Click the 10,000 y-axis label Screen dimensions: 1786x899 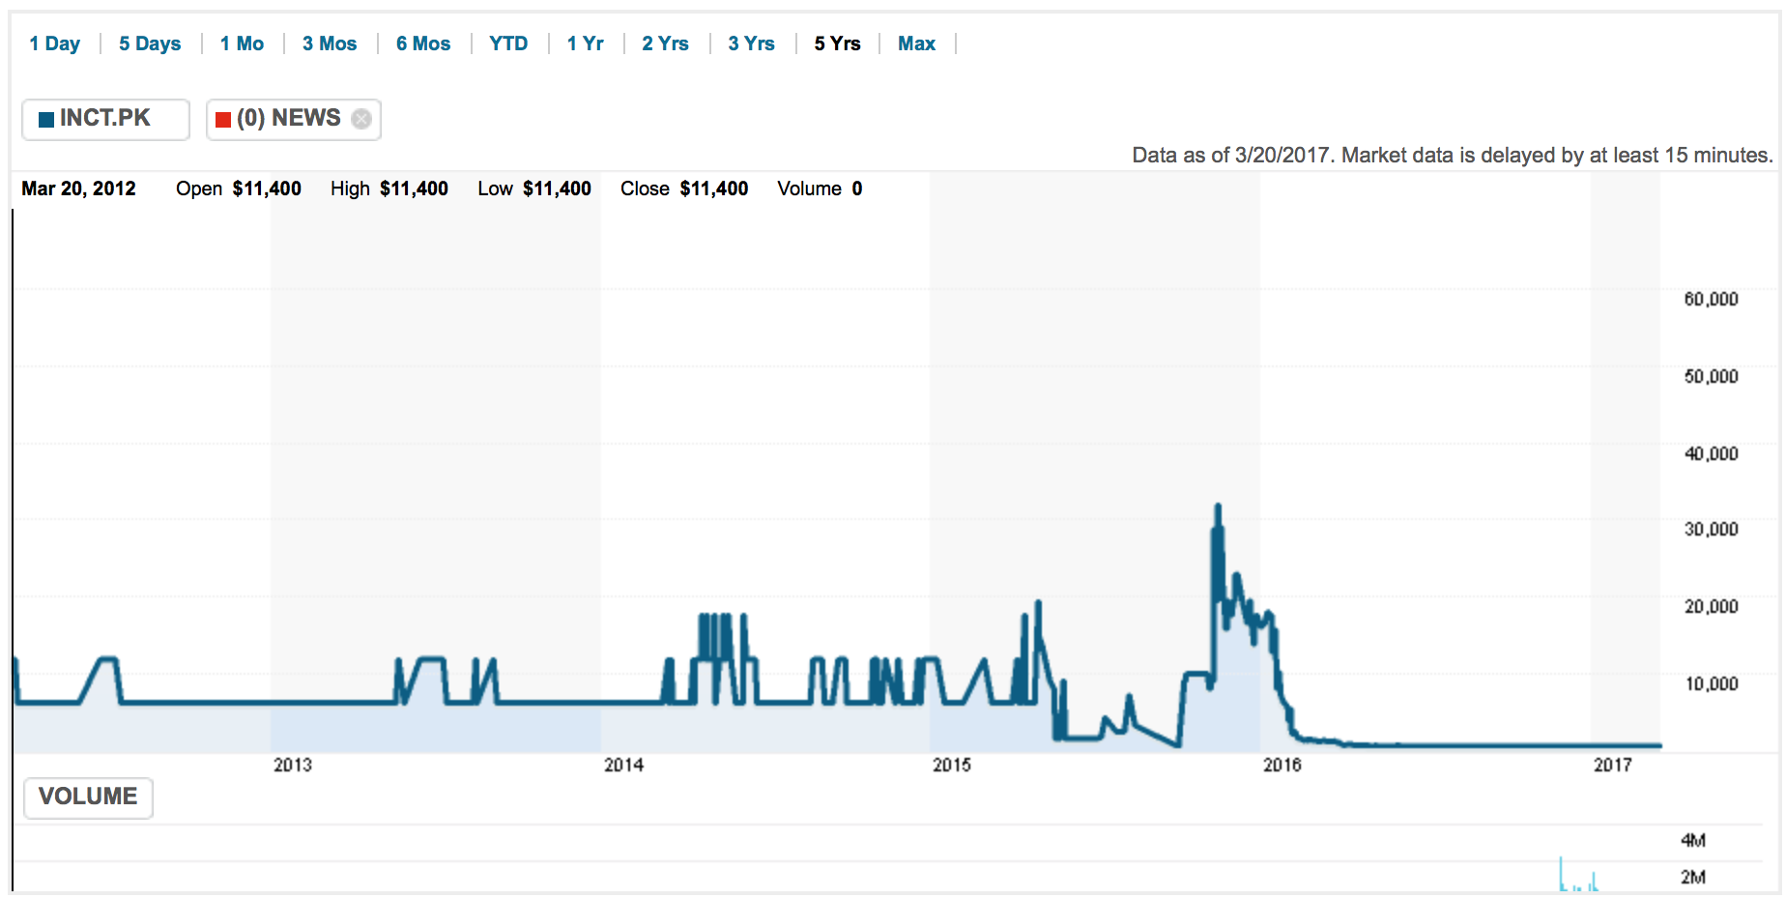[1711, 683]
